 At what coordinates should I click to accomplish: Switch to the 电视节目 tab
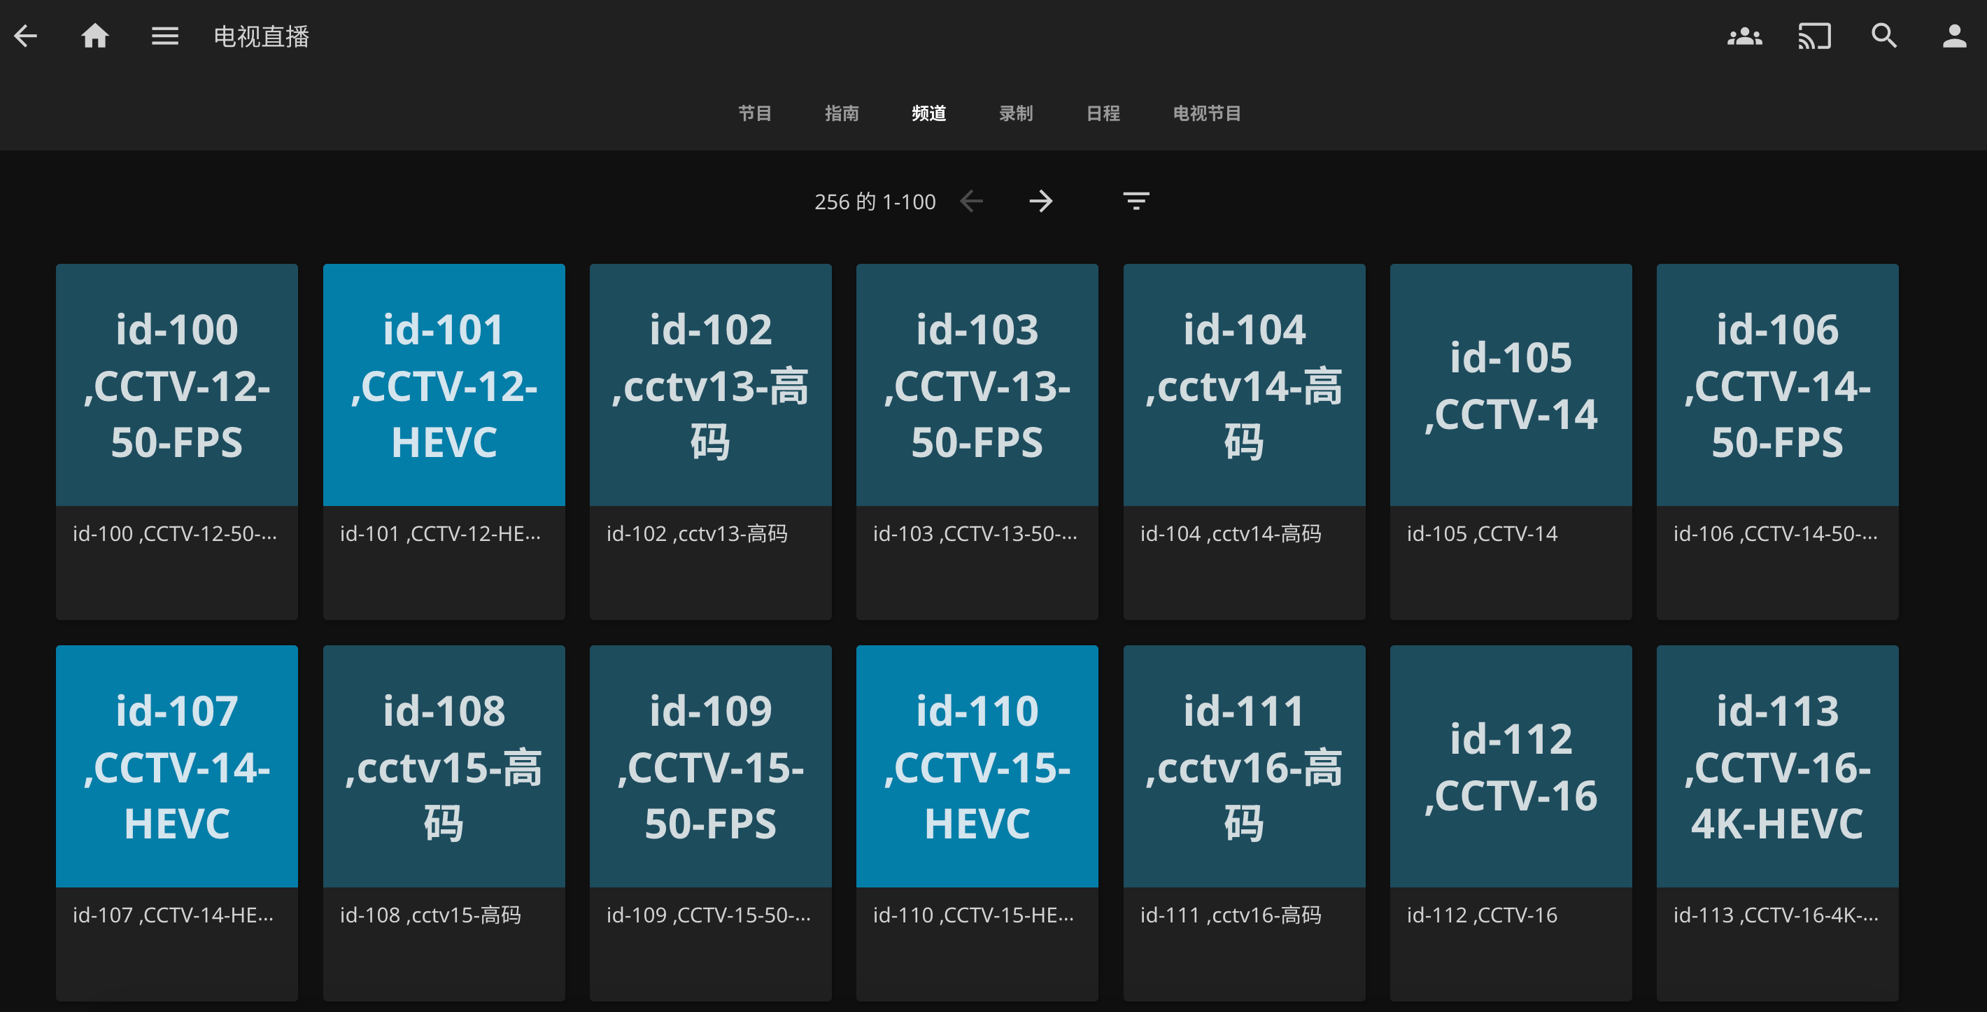tap(1206, 113)
